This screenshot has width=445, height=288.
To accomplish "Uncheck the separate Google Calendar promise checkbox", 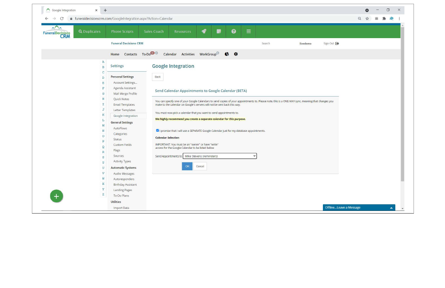I will click(157, 131).
